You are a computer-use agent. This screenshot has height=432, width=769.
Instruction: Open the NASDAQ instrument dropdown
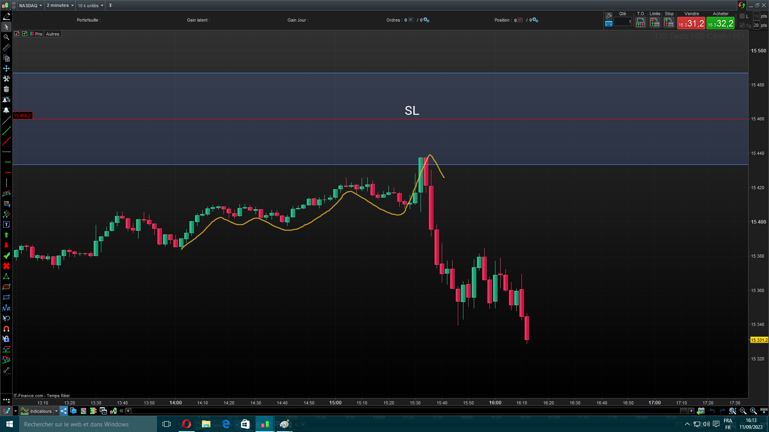pyautogui.click(x=30, y=5)
